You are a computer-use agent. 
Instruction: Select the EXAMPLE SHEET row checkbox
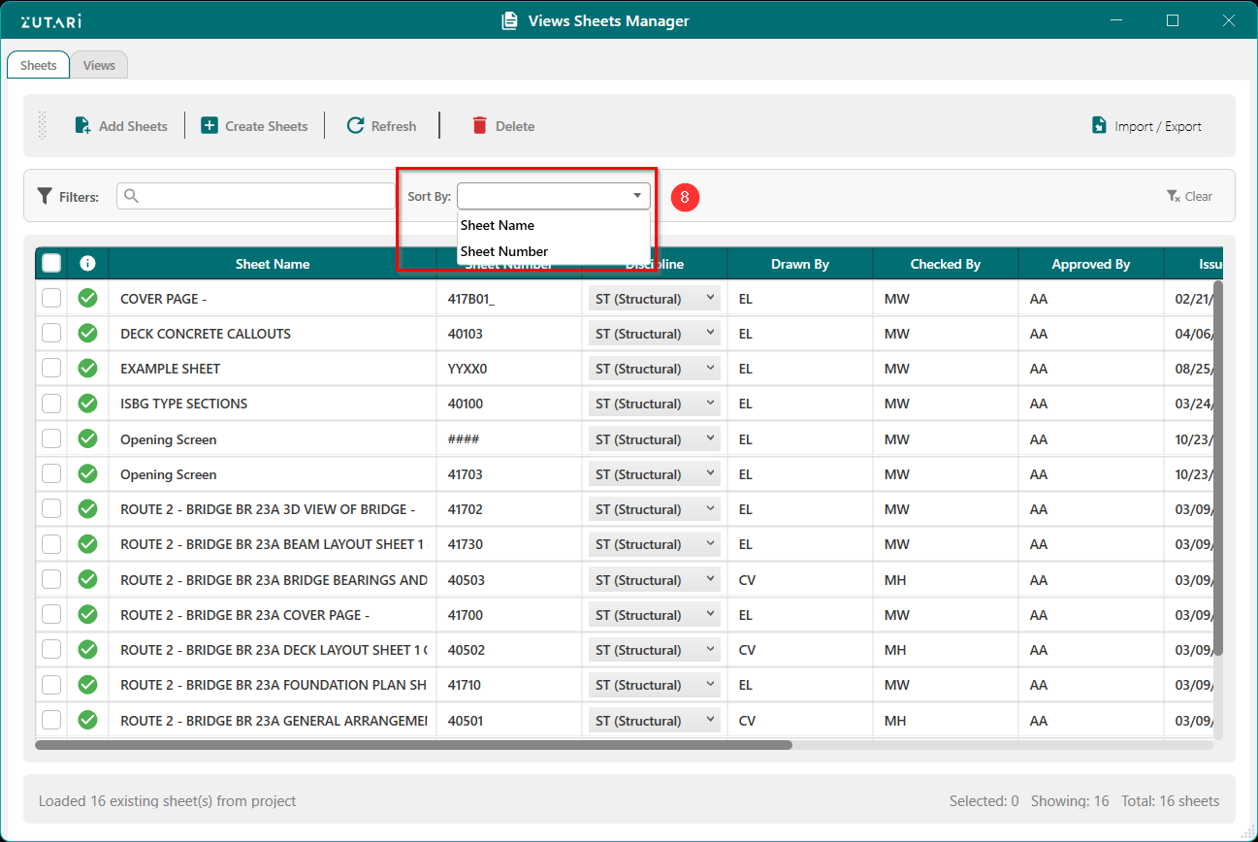(51, 369)
